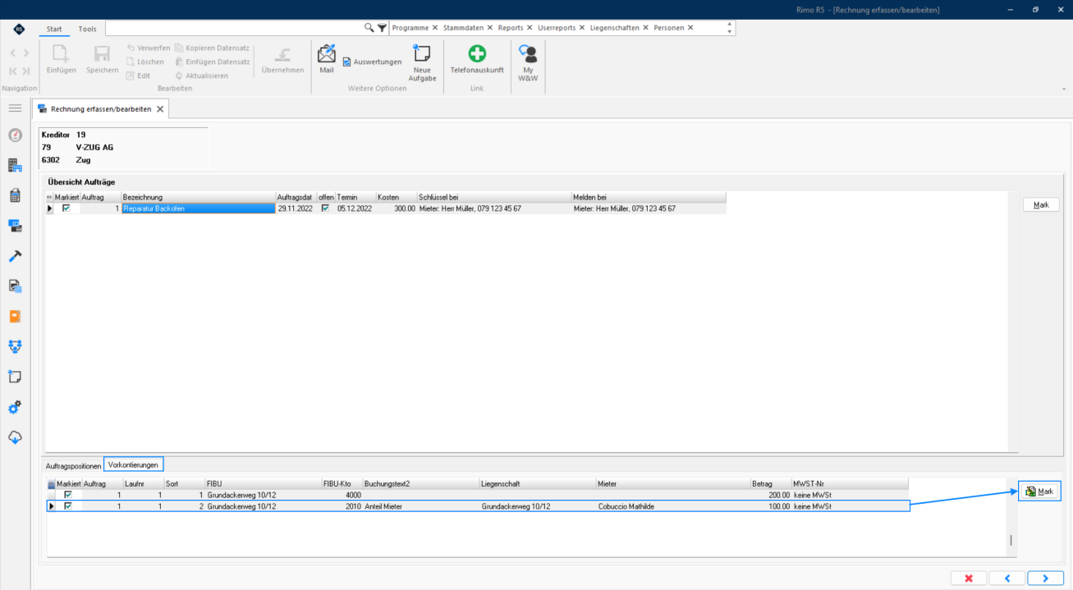Open the building sidebar icon
This screenshot has height=590, width=1073.
(x=15, y=166)
